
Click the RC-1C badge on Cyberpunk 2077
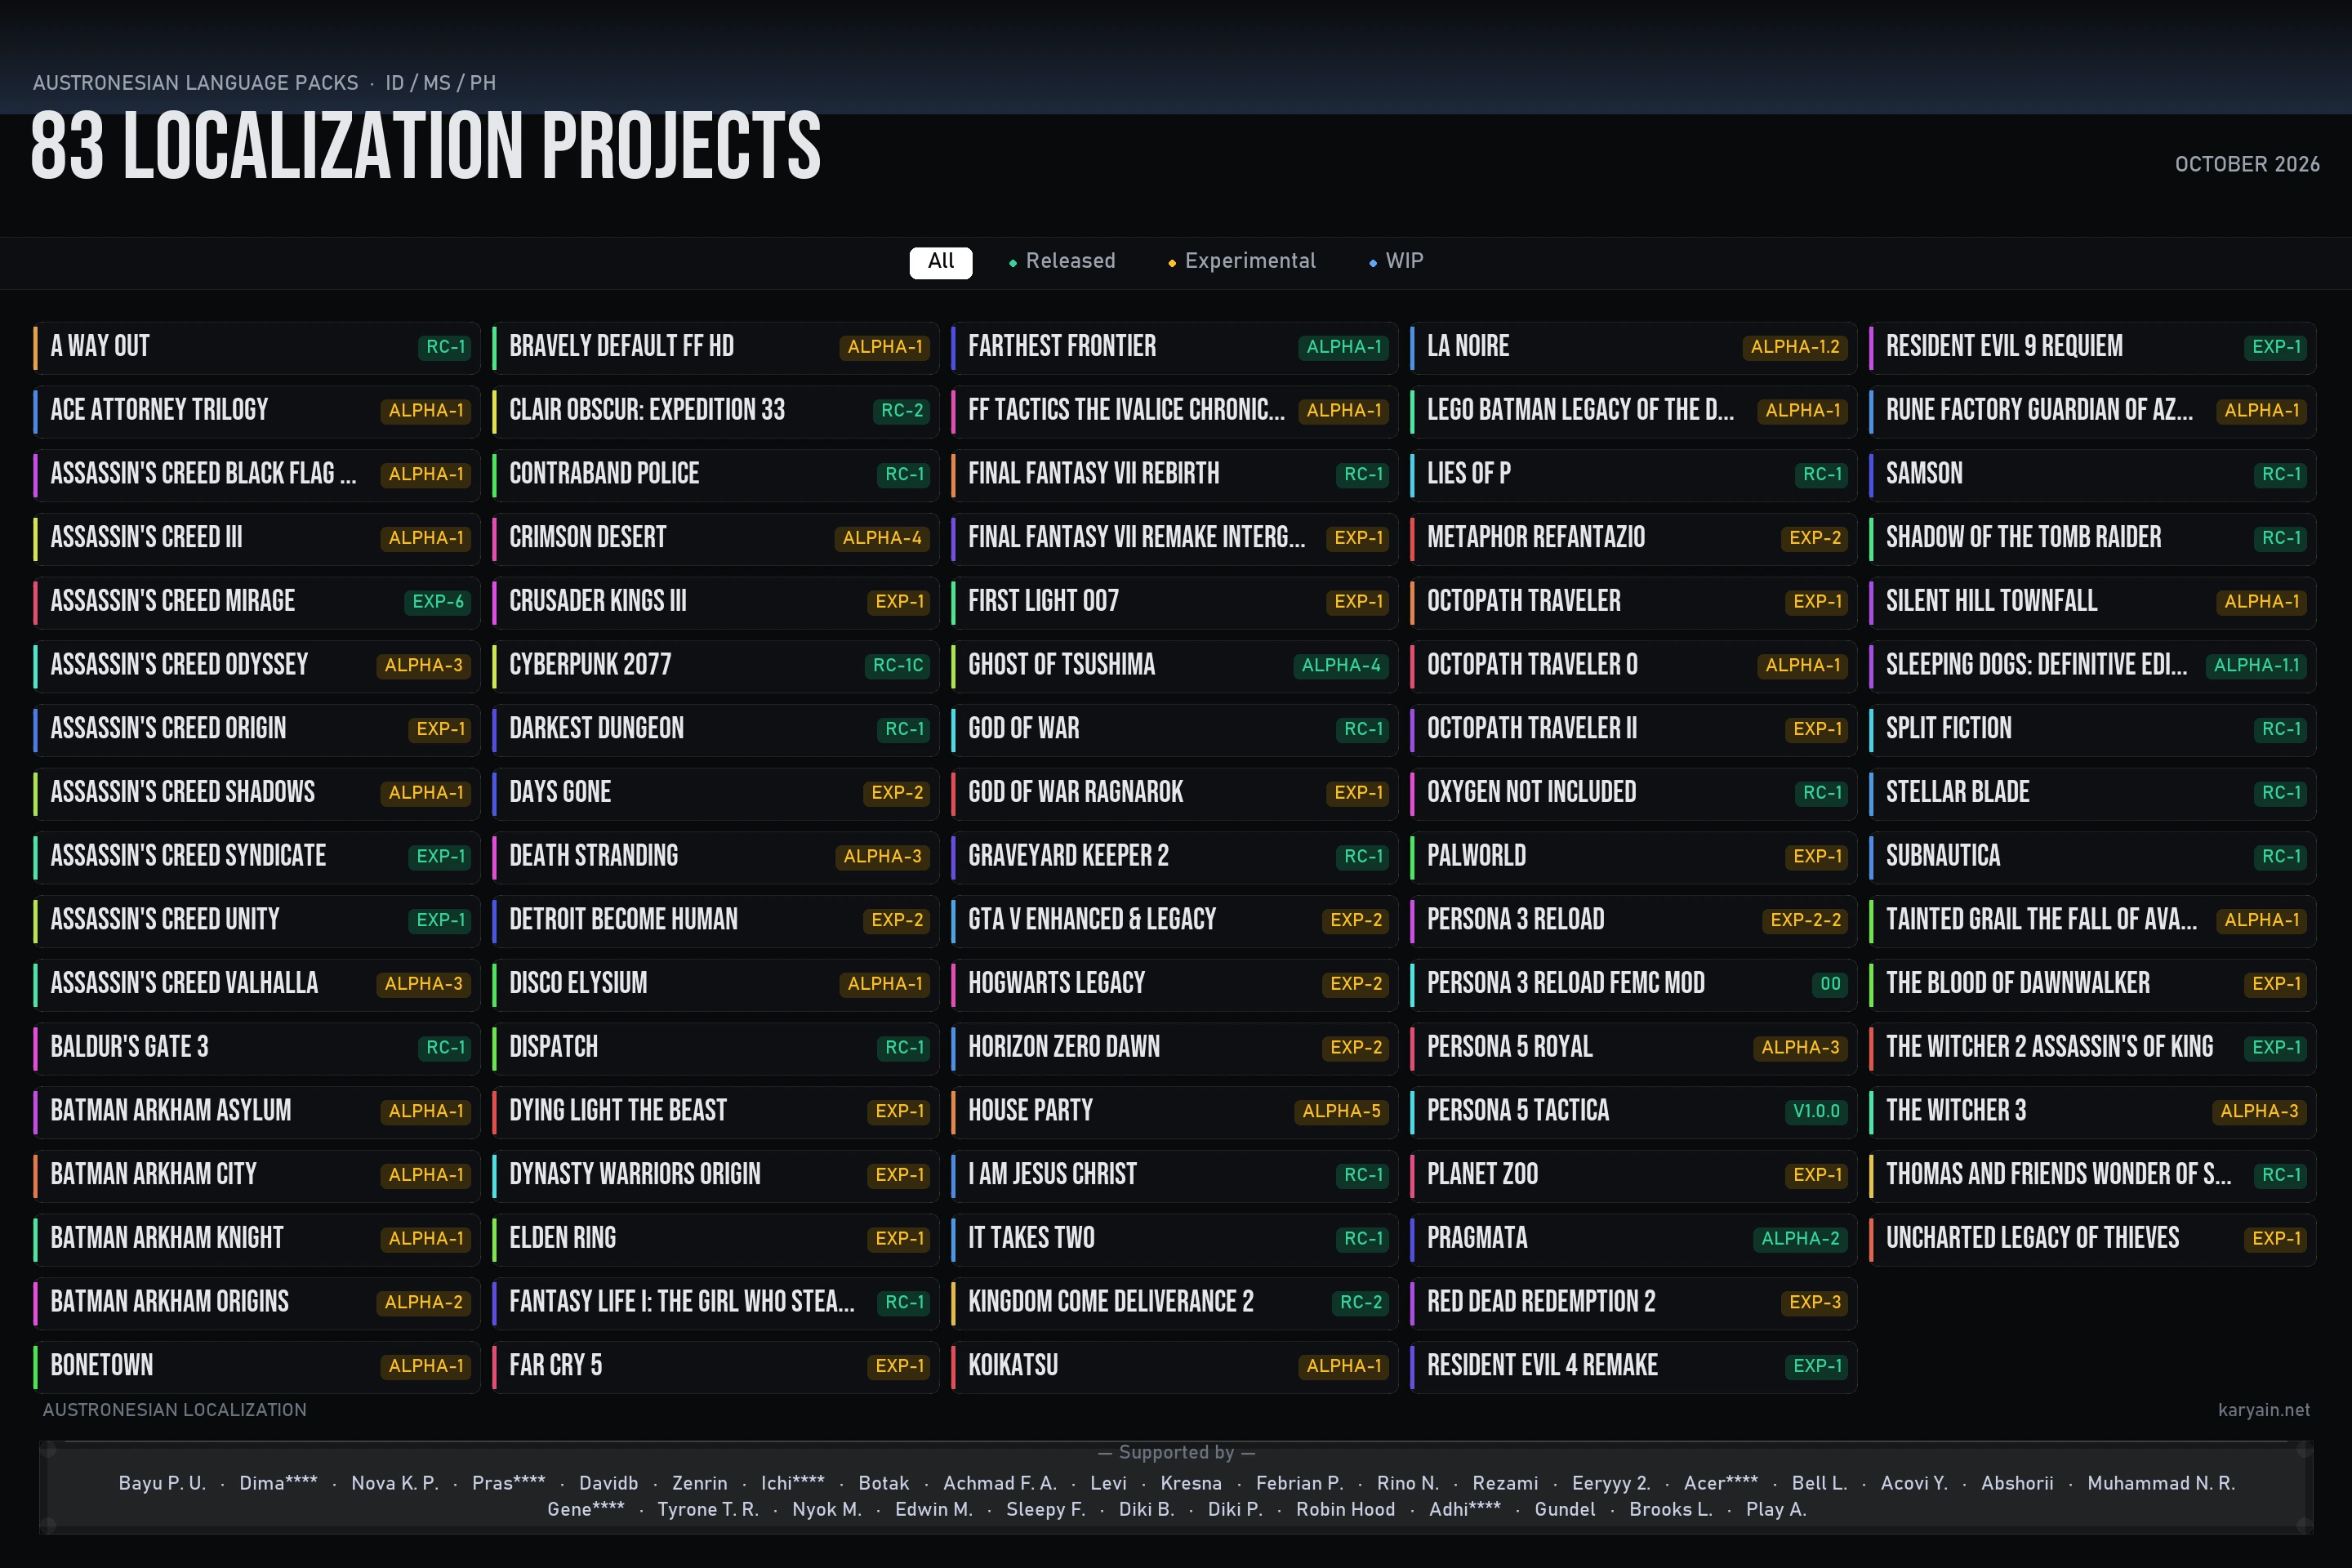point(898,666)
